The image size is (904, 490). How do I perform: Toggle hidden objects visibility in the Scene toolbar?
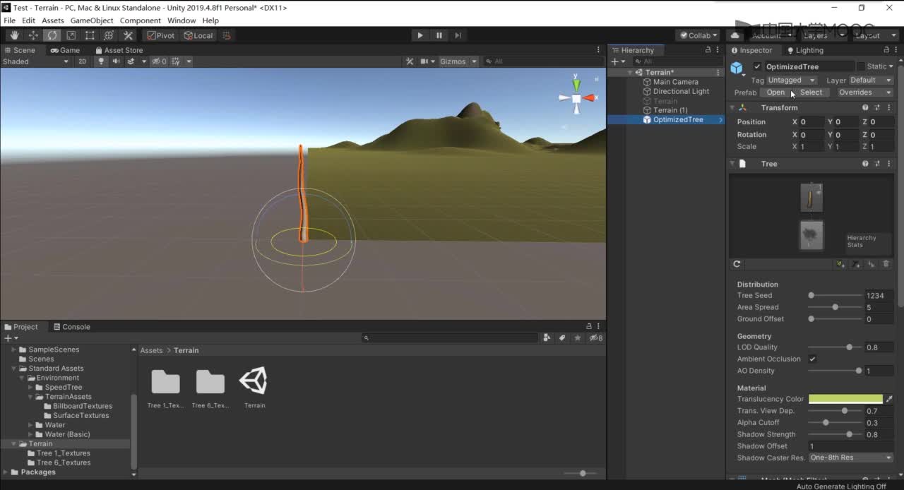tap(160, 61)
